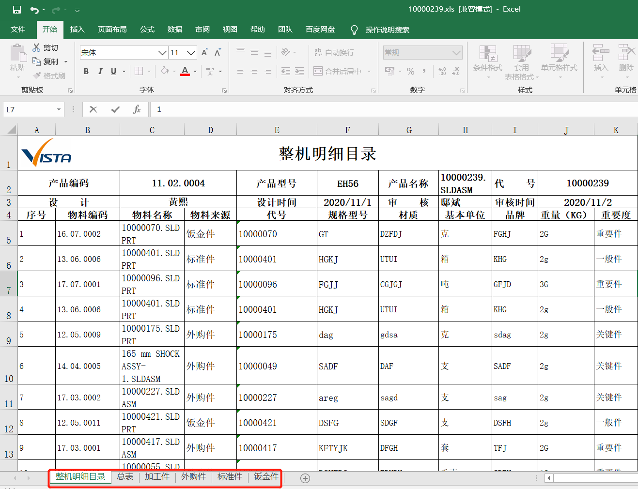Click the Save icon in title bar
Screen dimensions: 638x489
coord(17,10)
